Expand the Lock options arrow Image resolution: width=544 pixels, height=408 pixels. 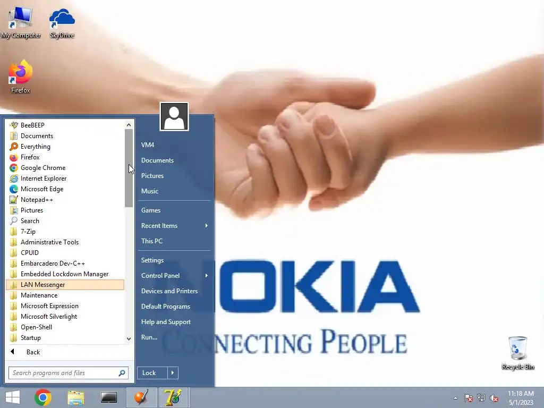click(x=173, y=373)
